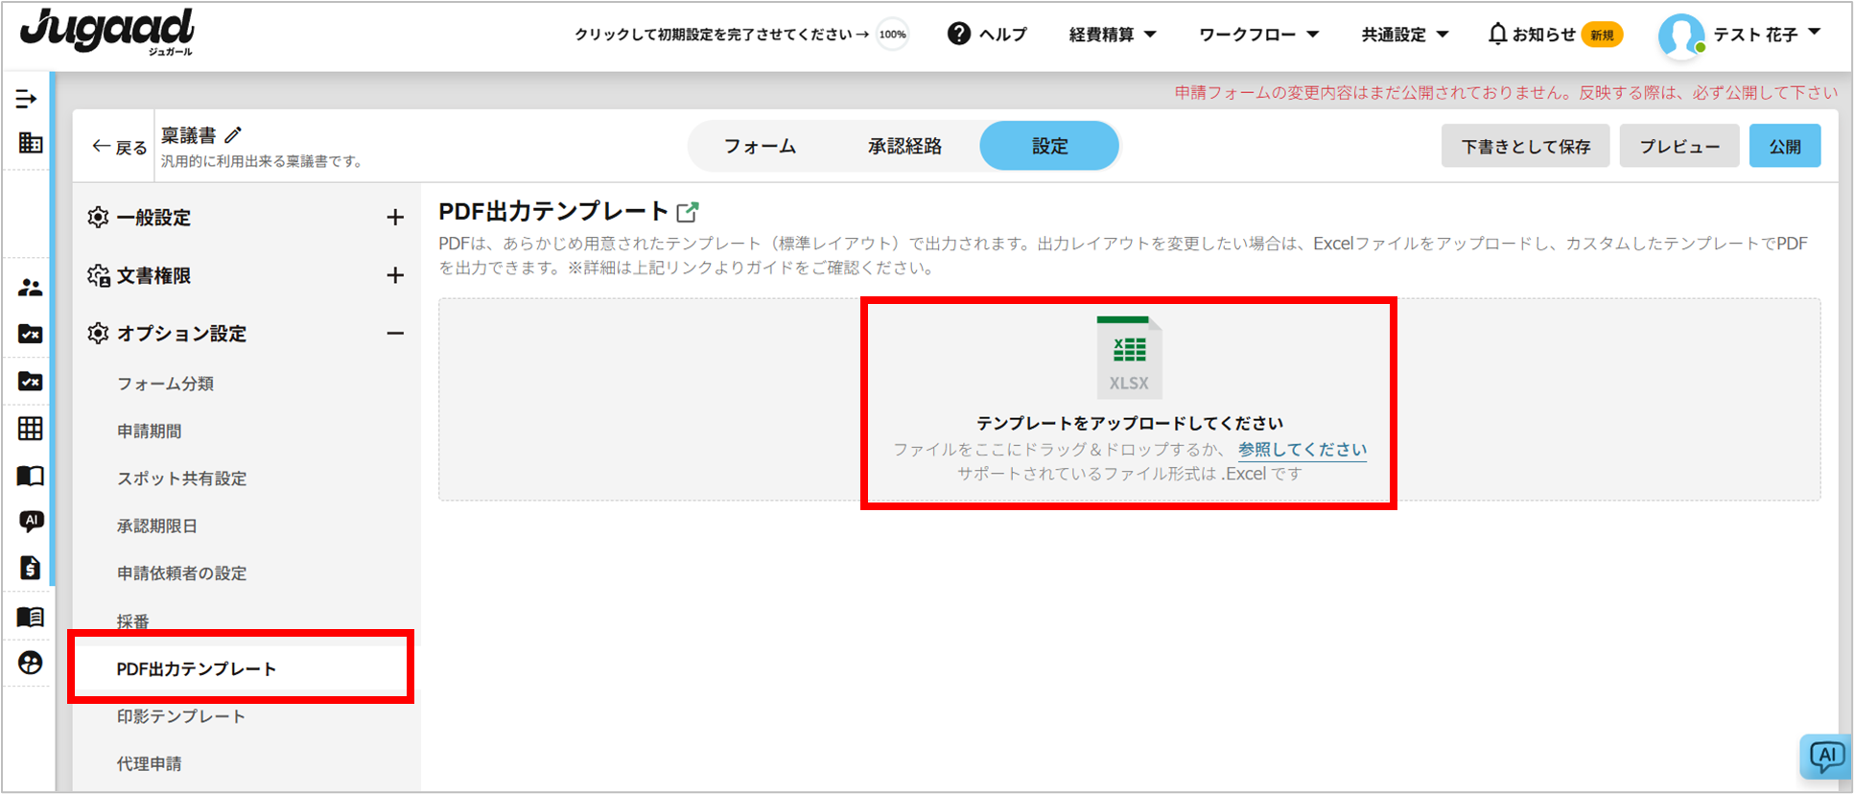
Task: Switch to the 承認経路 tab
Action: [904, 147]
